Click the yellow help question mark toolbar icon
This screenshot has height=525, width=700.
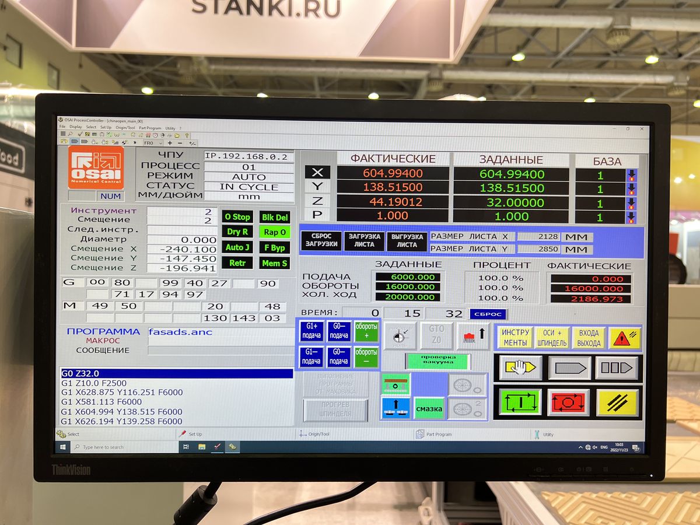pyautogui.click(x=187, y=135)
